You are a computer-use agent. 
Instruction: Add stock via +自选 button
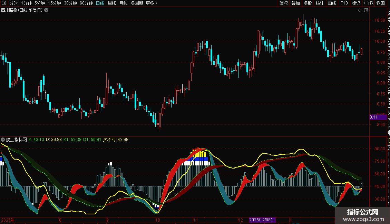coord(368,3)
